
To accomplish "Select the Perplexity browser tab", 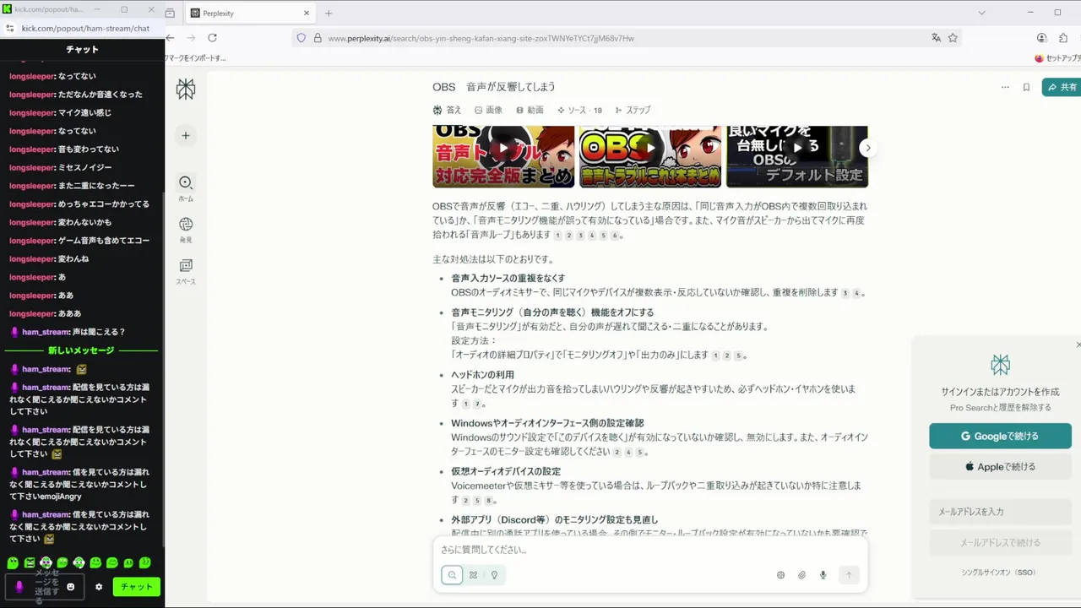I will [x=250, y=14].
